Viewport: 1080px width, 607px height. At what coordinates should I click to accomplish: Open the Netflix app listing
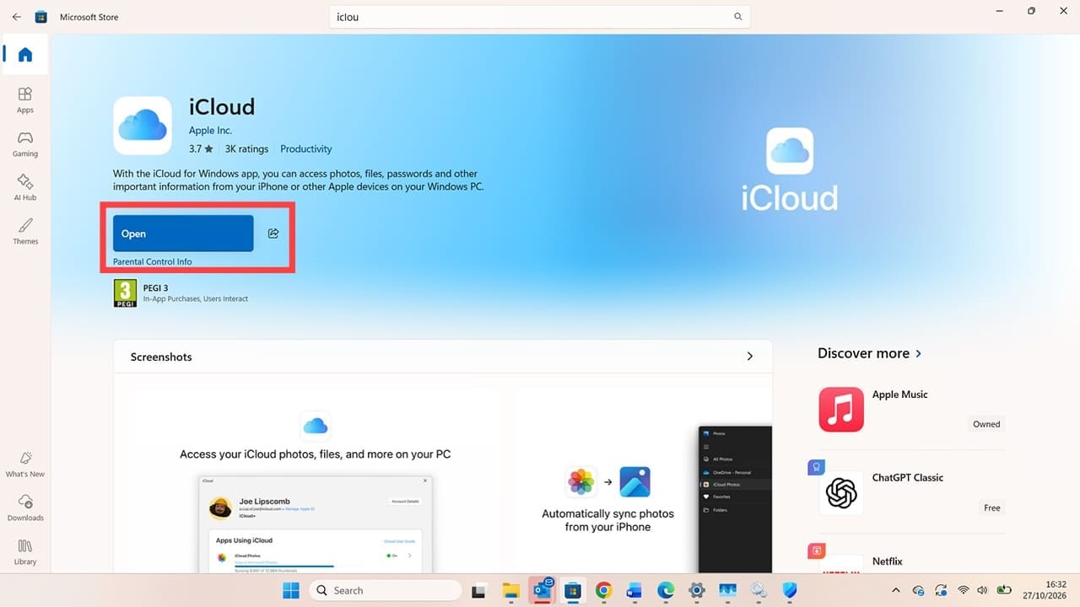pos(910,559)
